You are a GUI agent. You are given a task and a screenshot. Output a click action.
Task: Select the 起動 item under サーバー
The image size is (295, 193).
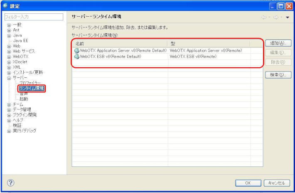coord(24,99)
